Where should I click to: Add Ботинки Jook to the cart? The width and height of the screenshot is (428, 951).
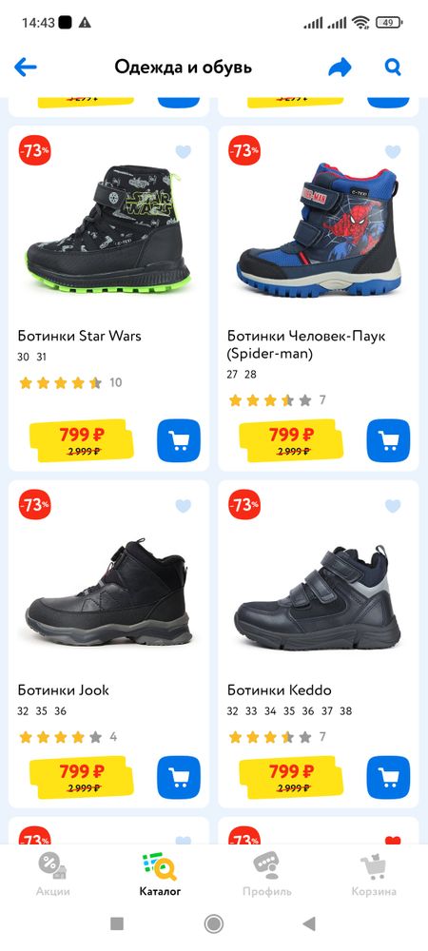(x=178, y=777)
